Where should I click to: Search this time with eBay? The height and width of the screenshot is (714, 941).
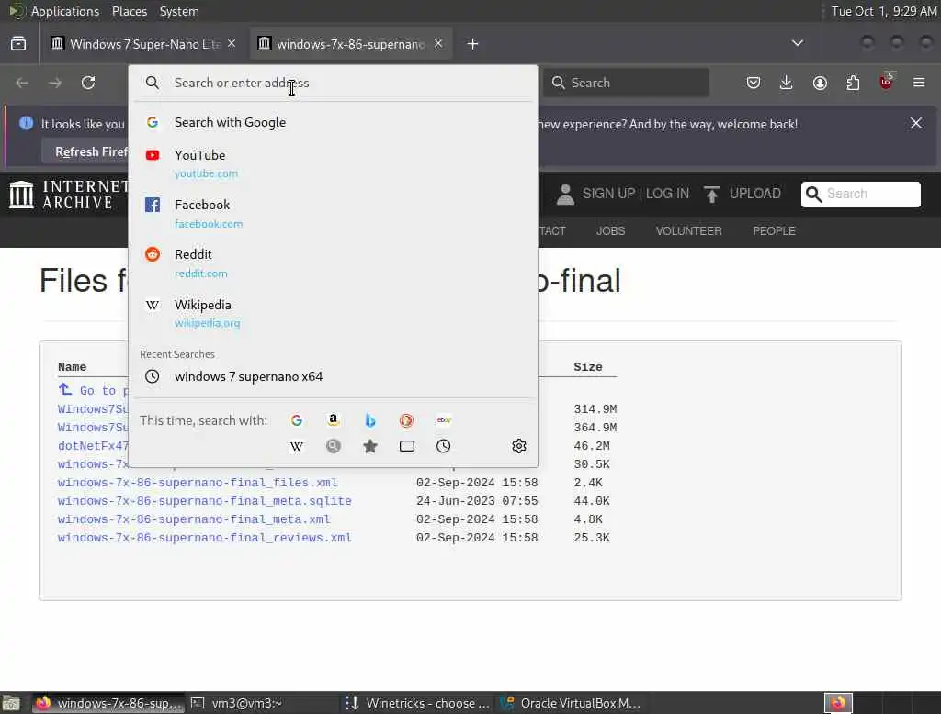pos(444,420)
